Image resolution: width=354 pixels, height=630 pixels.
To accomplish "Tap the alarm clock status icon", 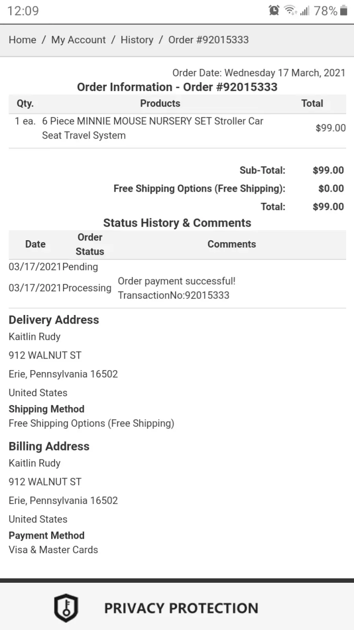I will pos(274,10).
